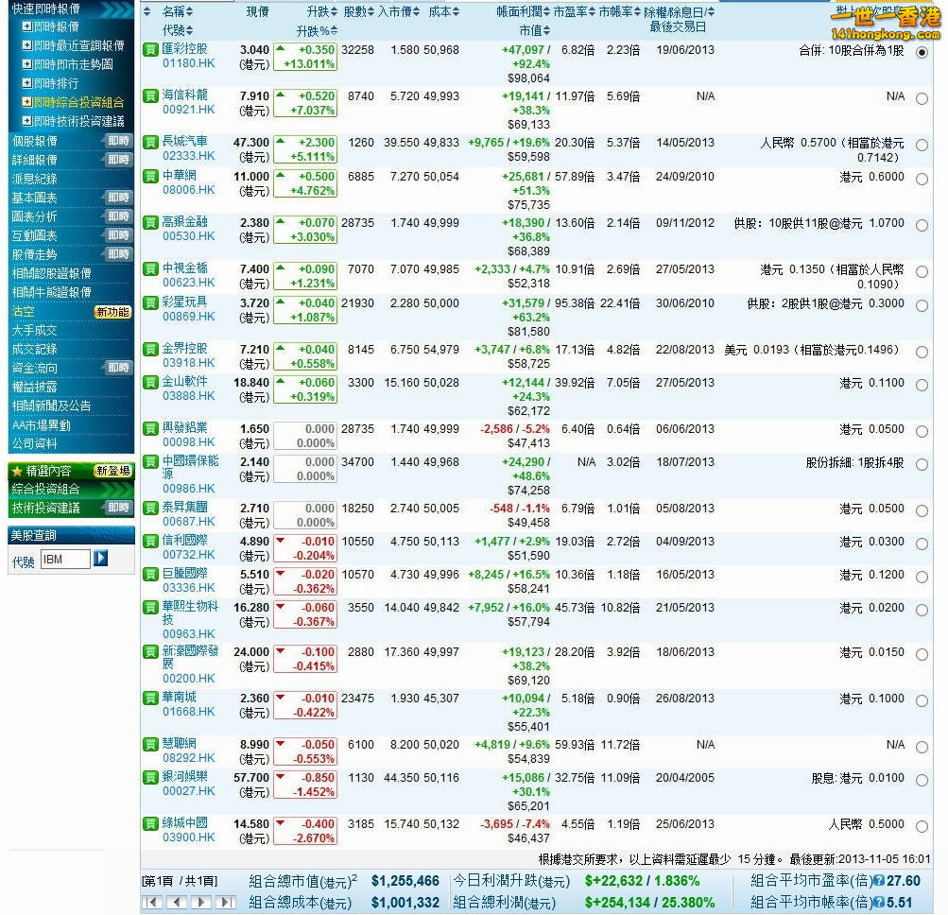The width and height of the screenshot is (948, 915).
Task: Select the radio button for 長城汽車 row
Action: (922, 146)
